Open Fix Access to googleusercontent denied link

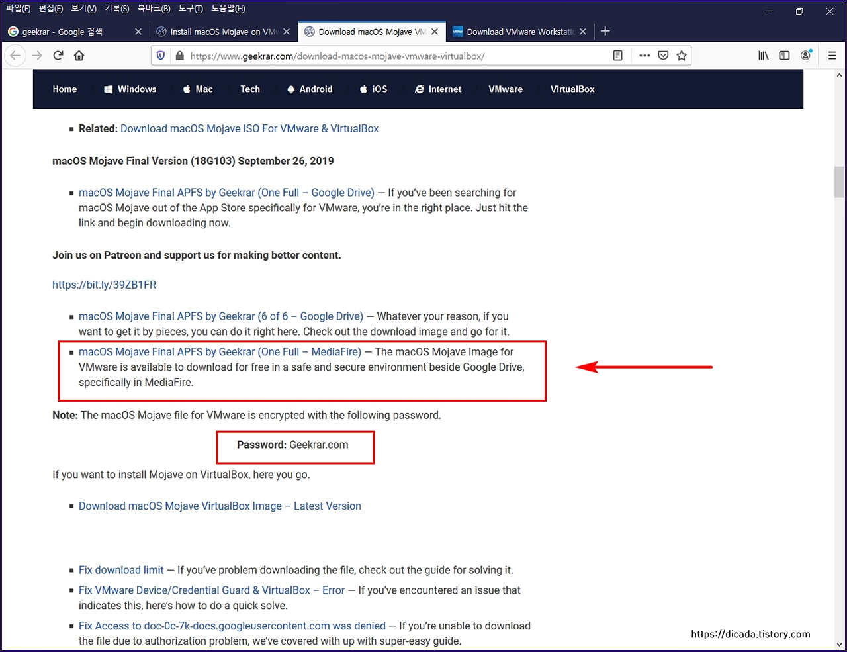point(232,626)
